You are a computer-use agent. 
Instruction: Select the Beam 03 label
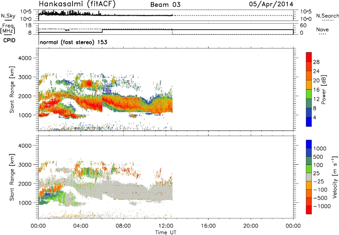pos(165,5)
